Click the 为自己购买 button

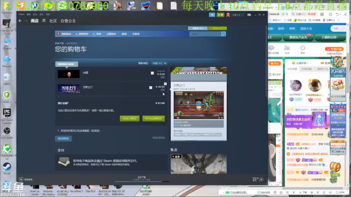click(129, 119)
